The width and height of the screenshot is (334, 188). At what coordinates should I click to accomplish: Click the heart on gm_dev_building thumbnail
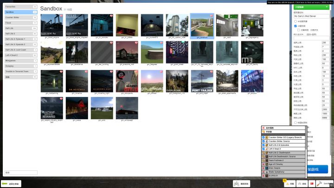[x=111, y=43]
